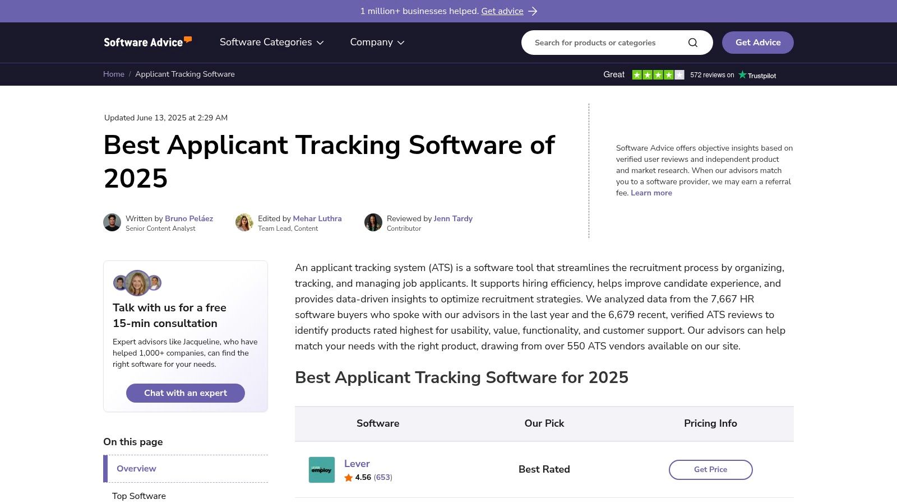Click Get Price for Lever
This screenshot has height=504, width=897.
pyautogui.click(x=711, y=470)
